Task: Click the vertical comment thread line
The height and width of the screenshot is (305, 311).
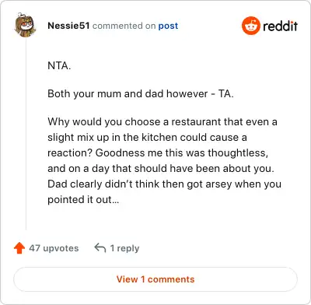Action: pos(26,134)
